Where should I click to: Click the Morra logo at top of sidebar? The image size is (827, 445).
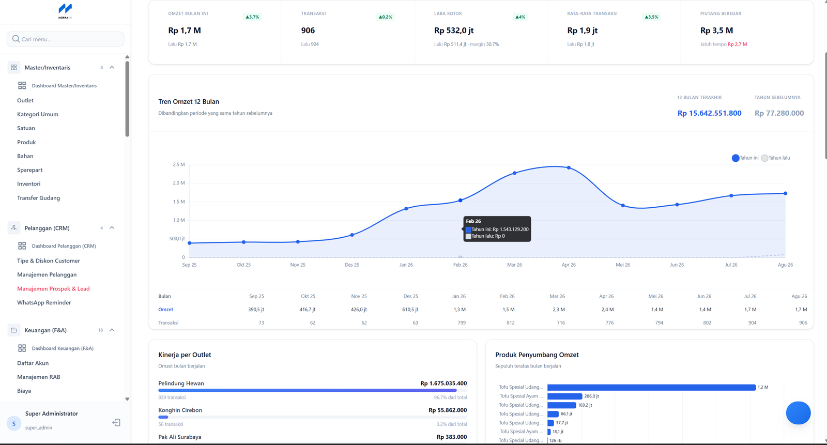click(x=65, y=11)
